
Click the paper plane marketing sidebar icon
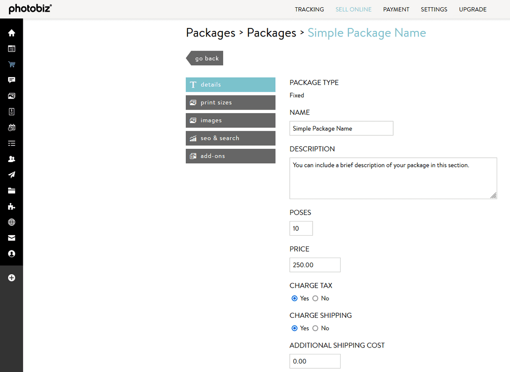pos(11,175)
